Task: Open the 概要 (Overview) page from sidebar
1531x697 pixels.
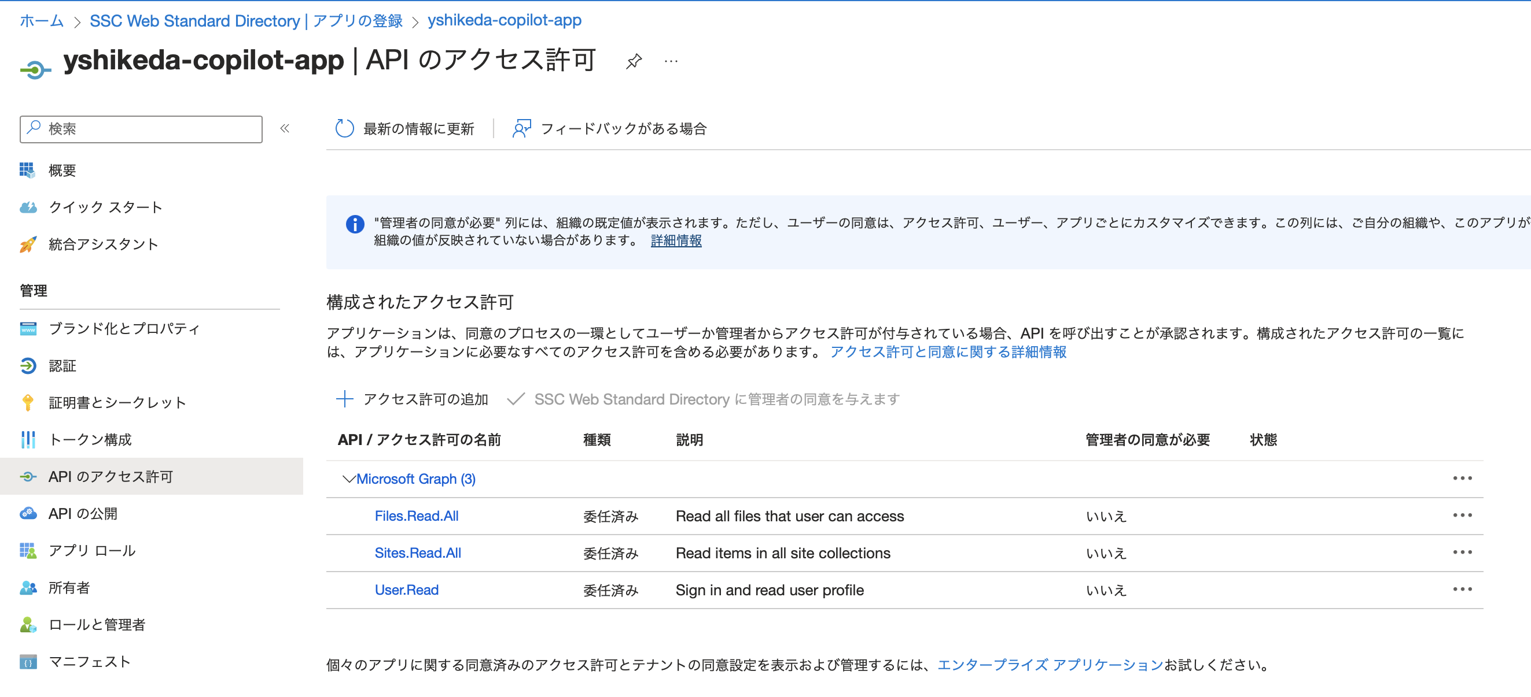Action: 62,170
